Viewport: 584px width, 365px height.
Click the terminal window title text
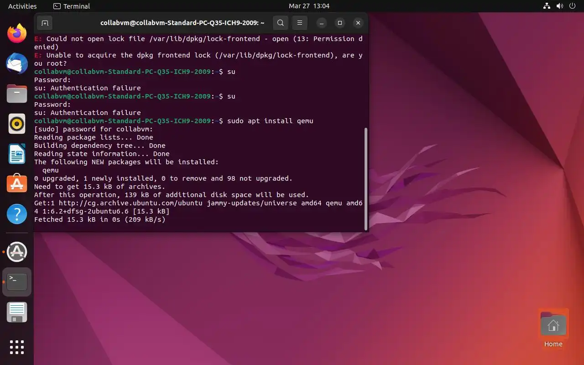click(182, 23)
